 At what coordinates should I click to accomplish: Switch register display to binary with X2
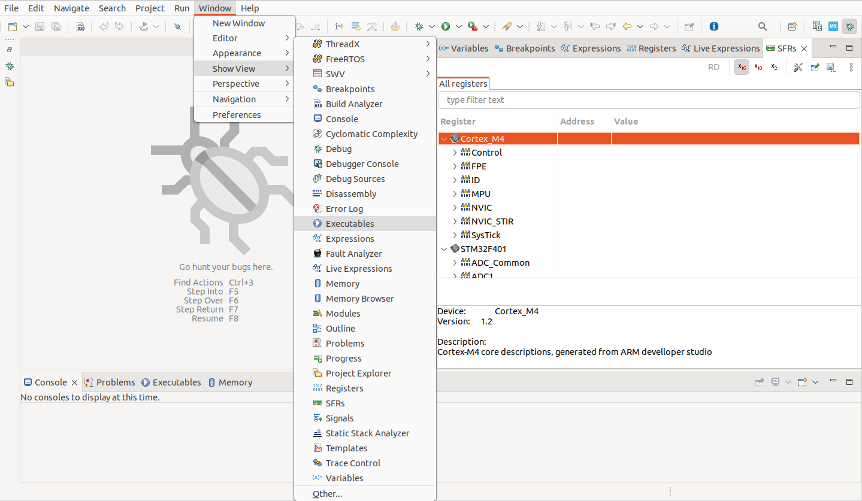click(773, 67)
